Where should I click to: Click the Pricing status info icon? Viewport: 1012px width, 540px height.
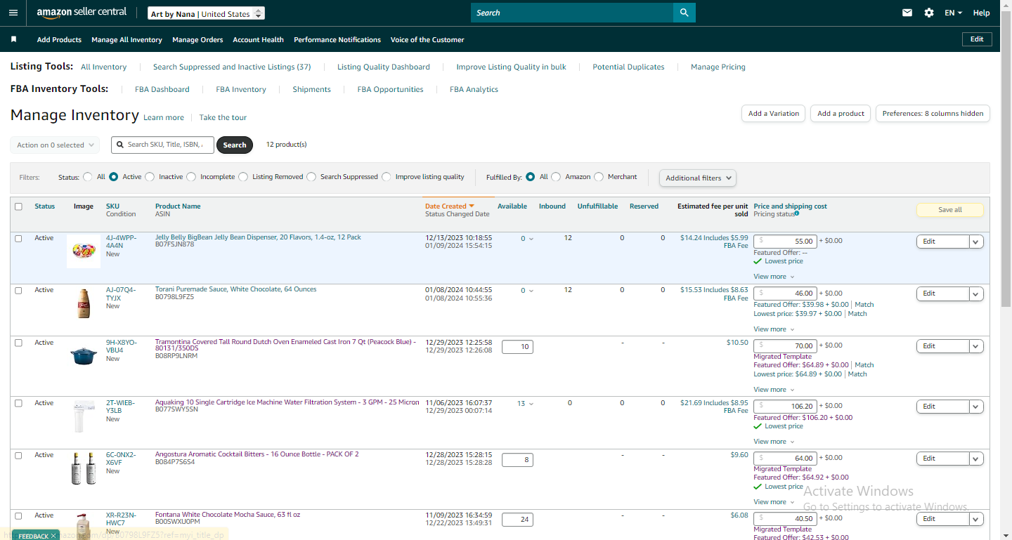click(796, 213)
